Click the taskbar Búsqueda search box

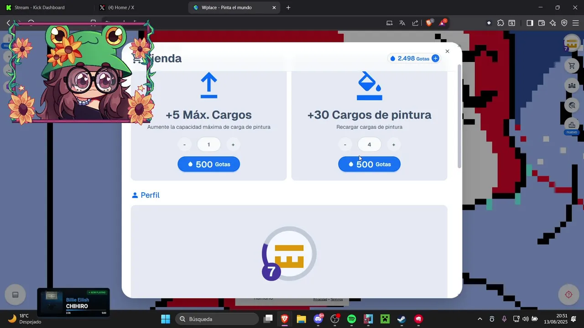[216, 319]
